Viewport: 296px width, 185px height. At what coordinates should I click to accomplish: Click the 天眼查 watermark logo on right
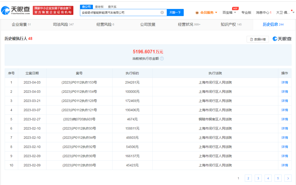pos(282,39)
